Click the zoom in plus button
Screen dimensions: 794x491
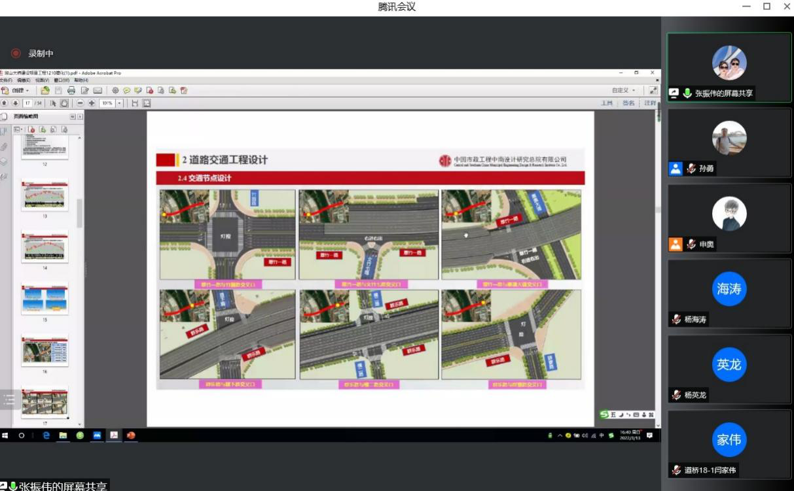point(92,103)
